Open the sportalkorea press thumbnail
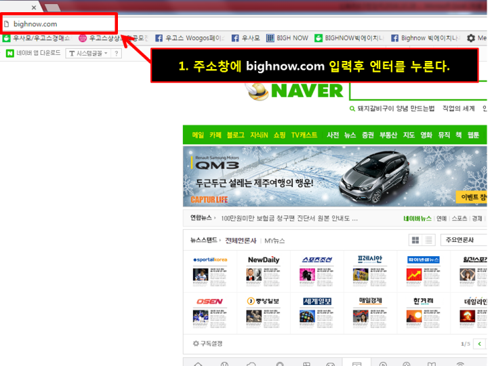Screen dimensions: 488x366 click(210, 271)
